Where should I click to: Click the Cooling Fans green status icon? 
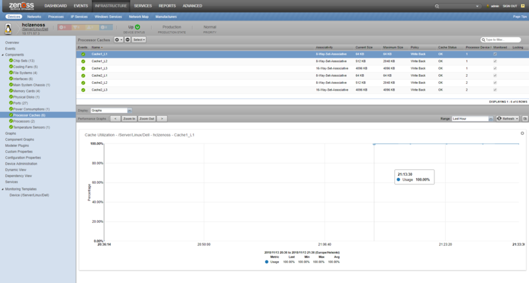[11, 67]
